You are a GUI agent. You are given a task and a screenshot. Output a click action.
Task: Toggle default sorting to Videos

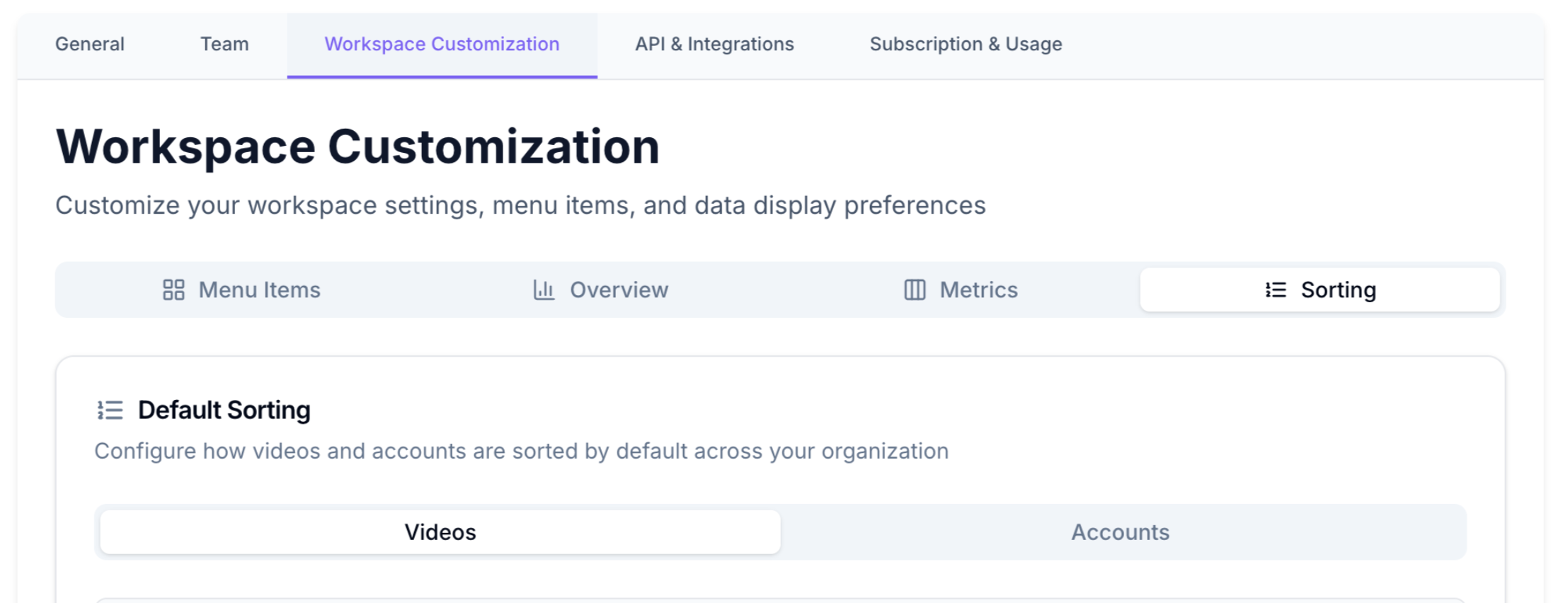(440, 532)
